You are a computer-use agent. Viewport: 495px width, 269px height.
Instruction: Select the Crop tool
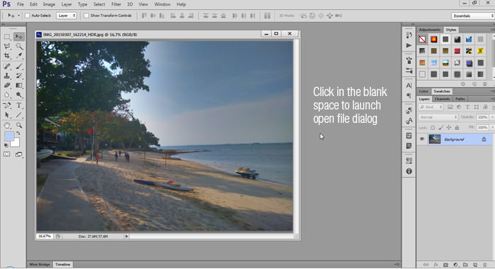tap(7, 56)
